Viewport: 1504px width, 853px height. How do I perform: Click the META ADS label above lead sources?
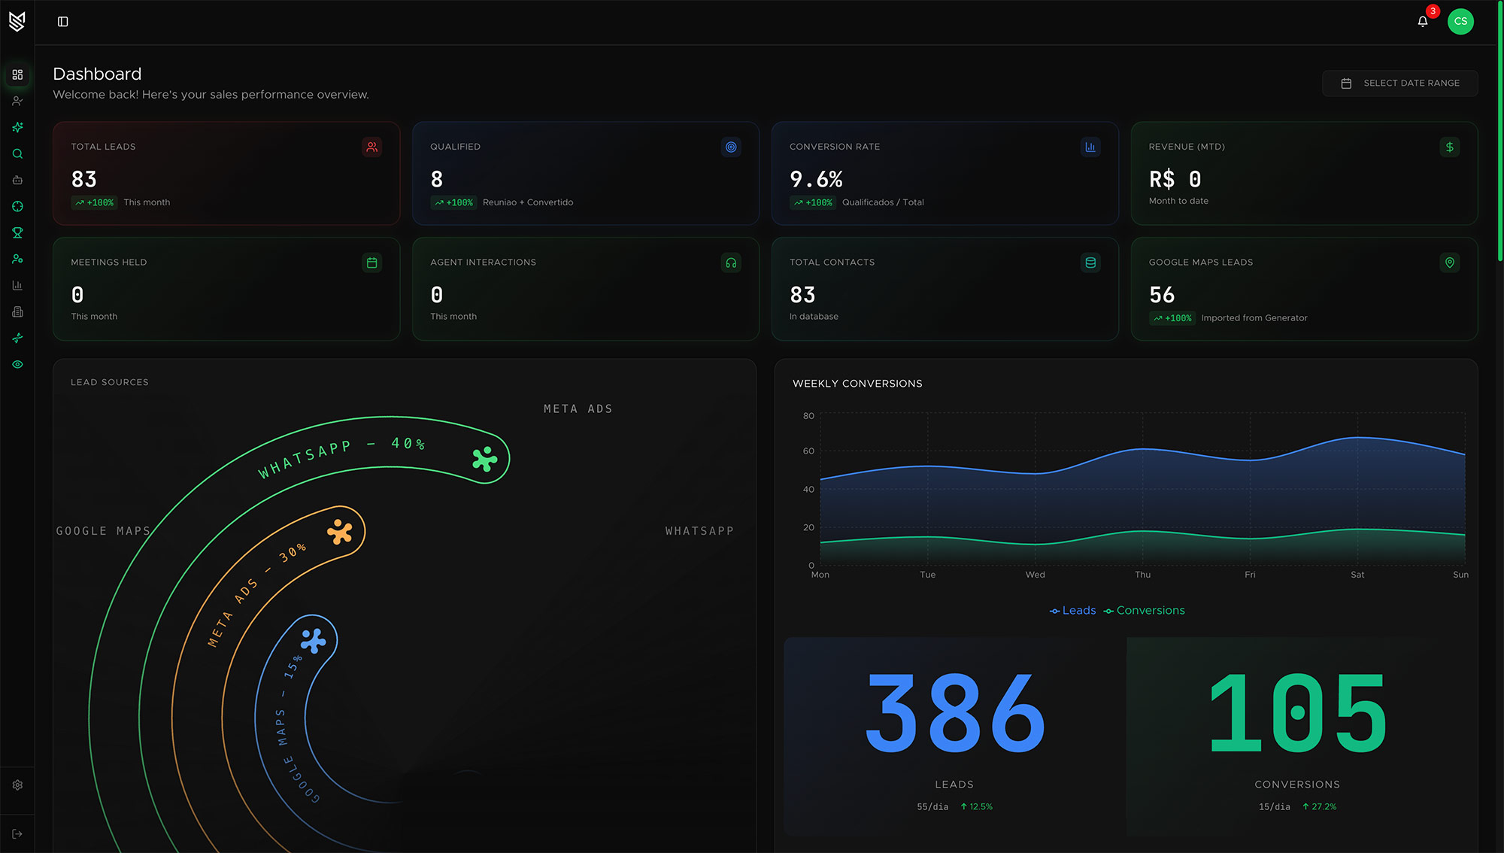pyautogui.click(x=578, y=409)
